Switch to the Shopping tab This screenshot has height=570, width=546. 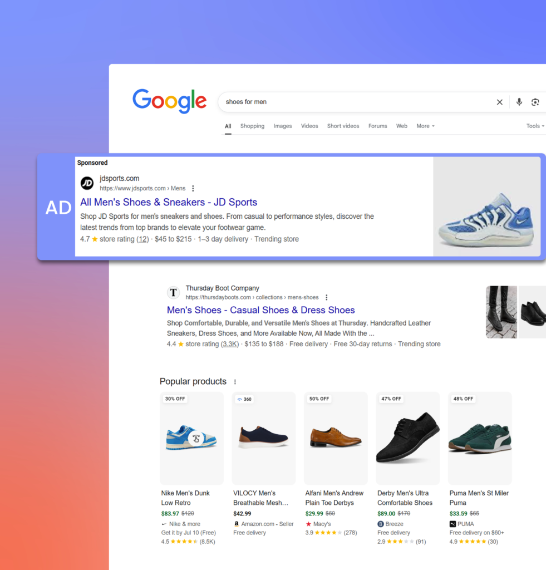(252, 126)
